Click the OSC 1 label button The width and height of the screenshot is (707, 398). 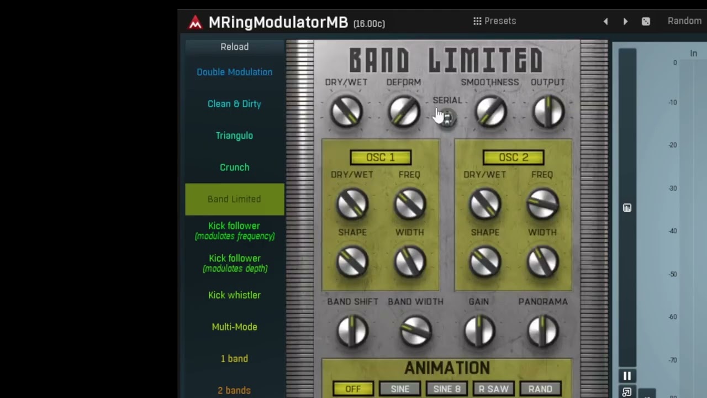tap(381, 158)
